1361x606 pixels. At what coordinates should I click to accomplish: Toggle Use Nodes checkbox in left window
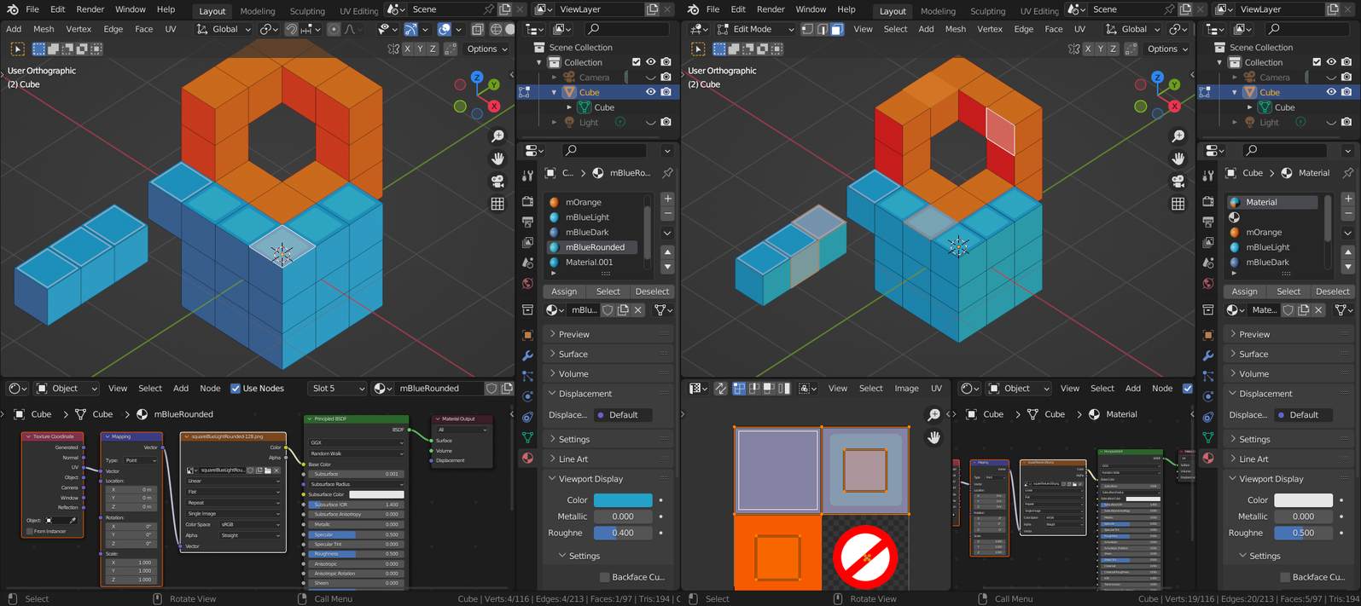pyautogui.click(x=236, y=388)
